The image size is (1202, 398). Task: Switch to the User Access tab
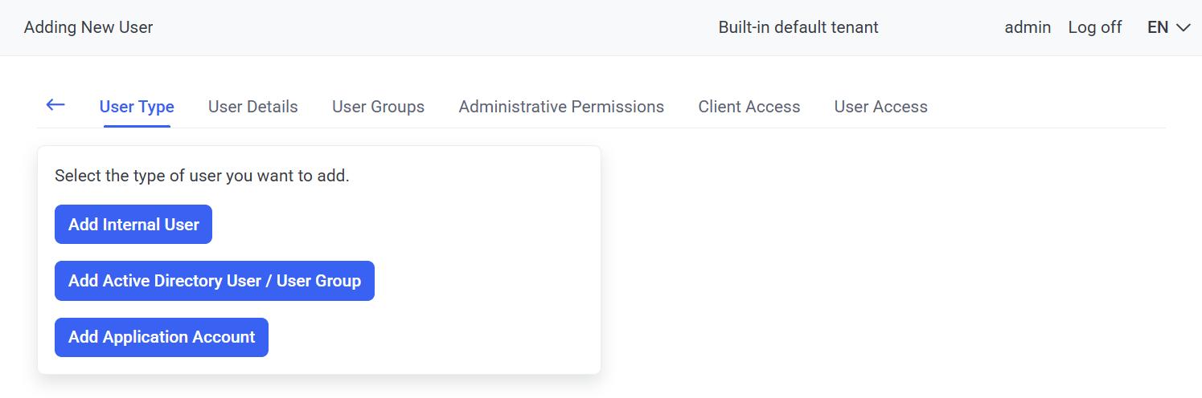tap(880, 107)
